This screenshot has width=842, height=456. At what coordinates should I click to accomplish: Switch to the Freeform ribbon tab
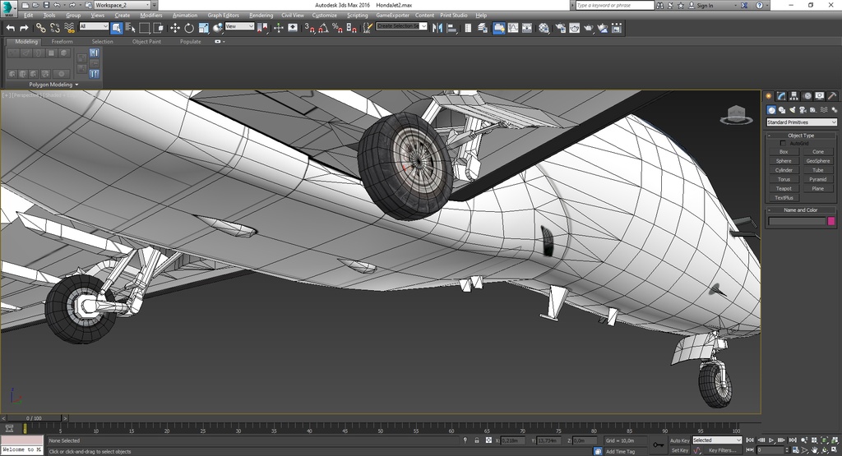62,41
